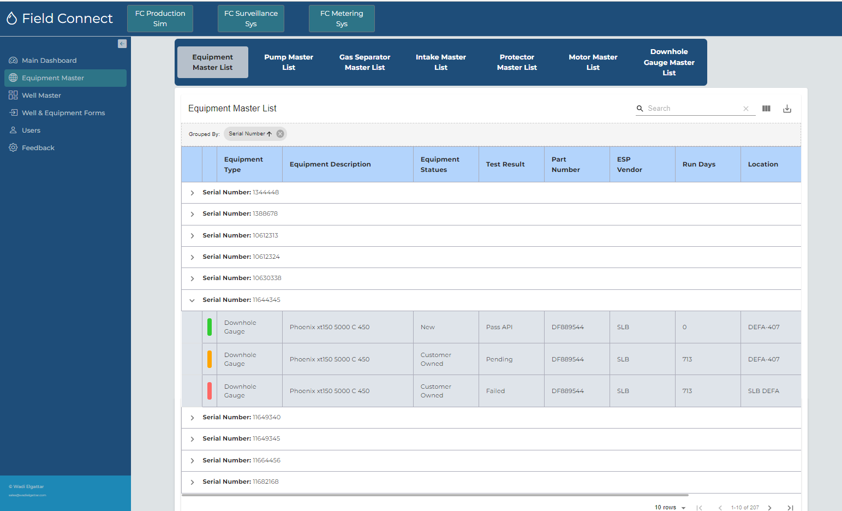Expand Serial Number 1344448 group
Viewport: 842px width, 511px height.
tap(192, 193)
